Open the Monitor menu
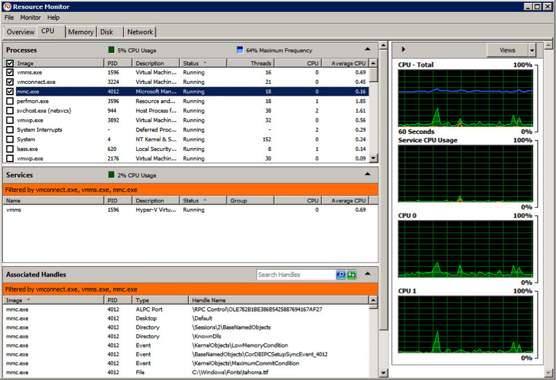This screenshot has width=556, height=380. click(30, 18)
